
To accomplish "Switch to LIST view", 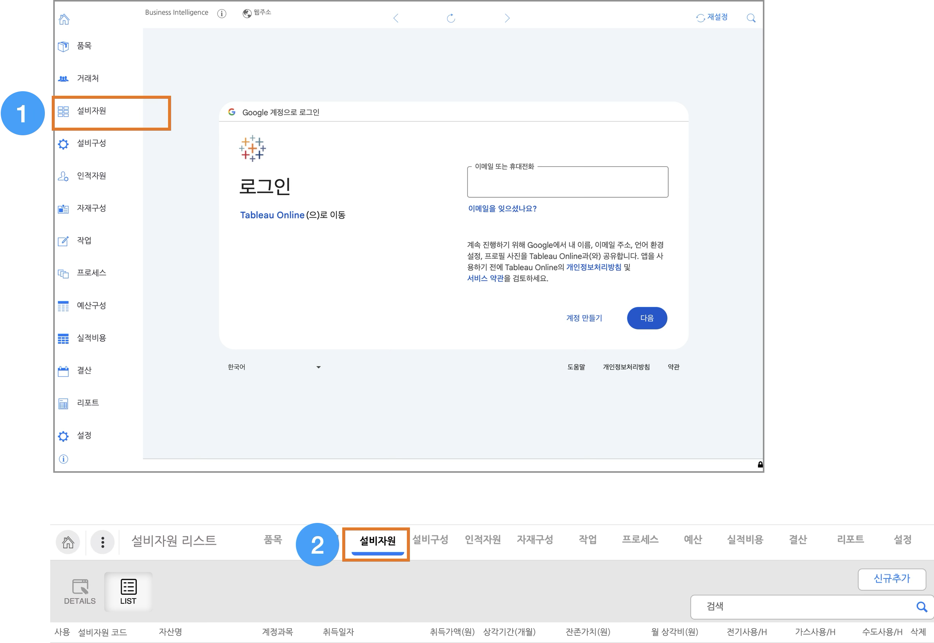I will pyautogui.click(x=128, y=591).
